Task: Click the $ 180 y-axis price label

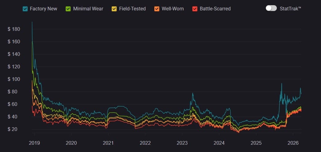Action: [x=14, y=29]
